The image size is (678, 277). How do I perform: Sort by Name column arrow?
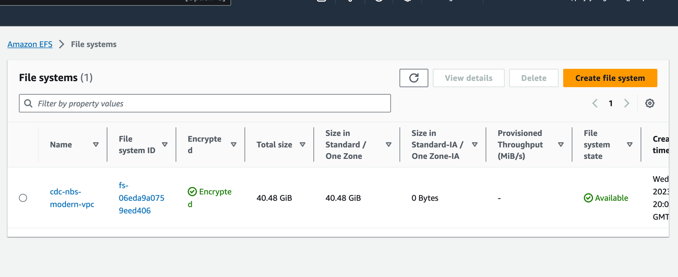click(x=96, y=145)
